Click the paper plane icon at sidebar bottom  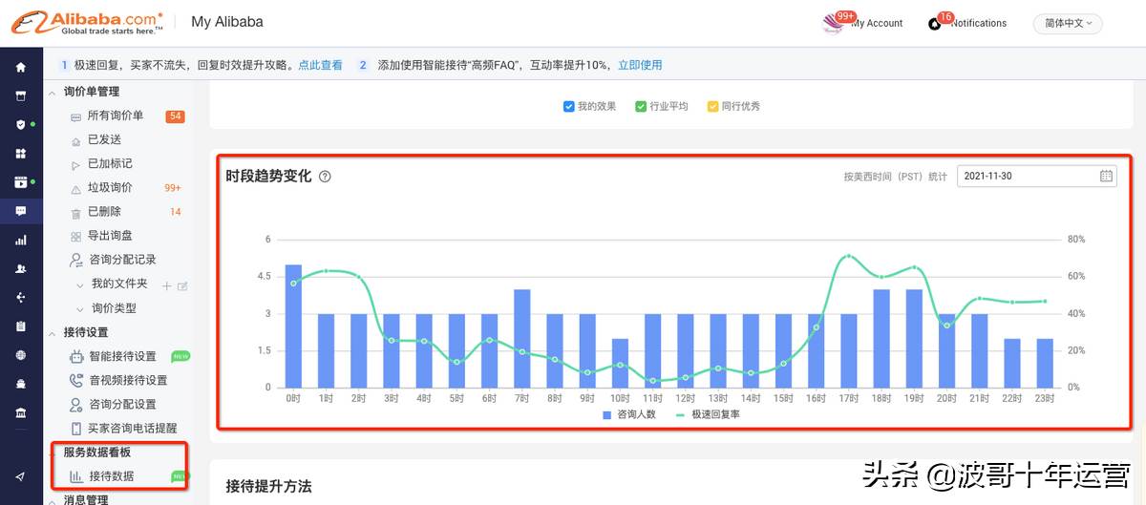tap(21, 476)
